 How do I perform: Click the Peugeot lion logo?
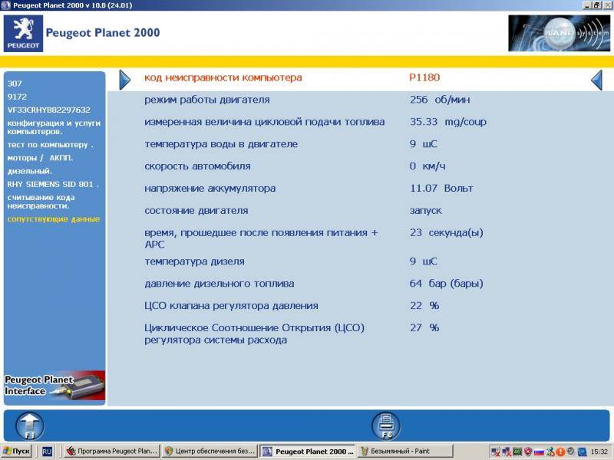pyautogui.click(x=23, y=34)
